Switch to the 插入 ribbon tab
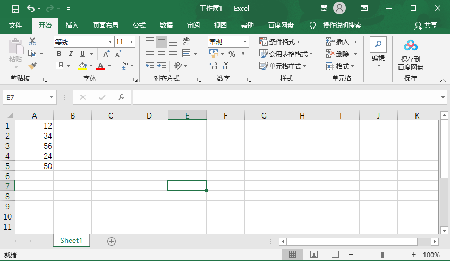 (x=72, y=25)
